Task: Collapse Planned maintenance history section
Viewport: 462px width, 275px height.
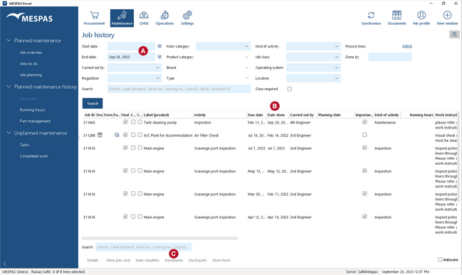Action: 9,87
